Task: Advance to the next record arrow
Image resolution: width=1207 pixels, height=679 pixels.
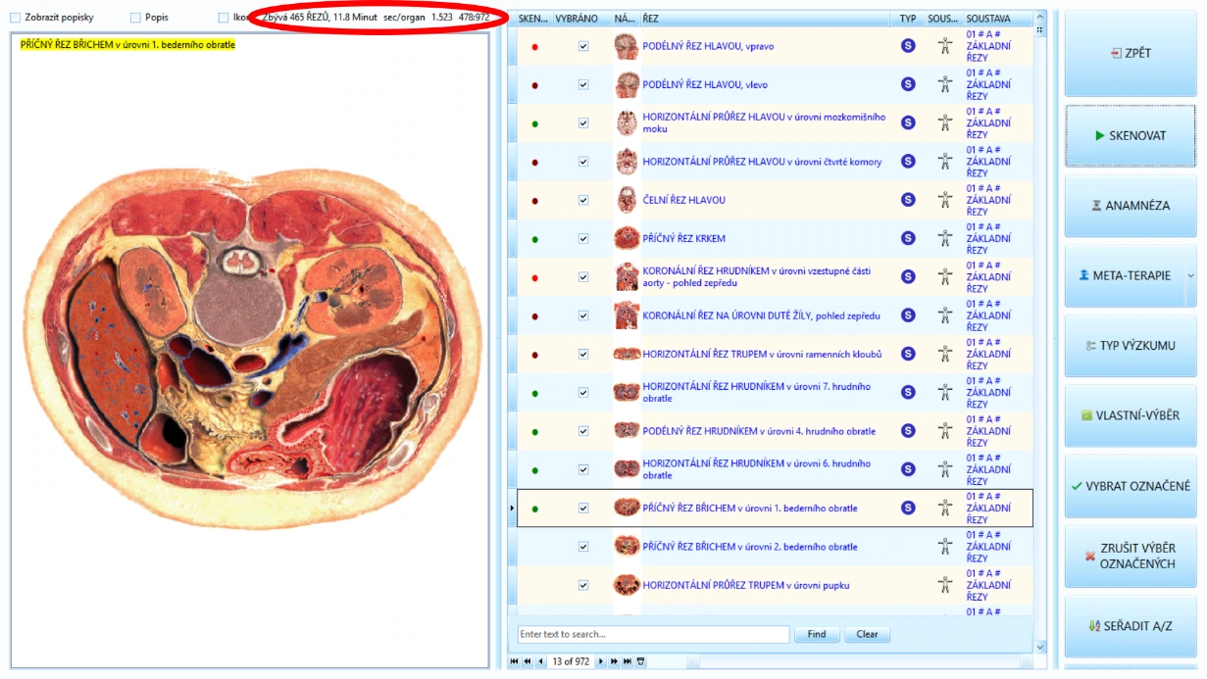Action: (601, 661)
